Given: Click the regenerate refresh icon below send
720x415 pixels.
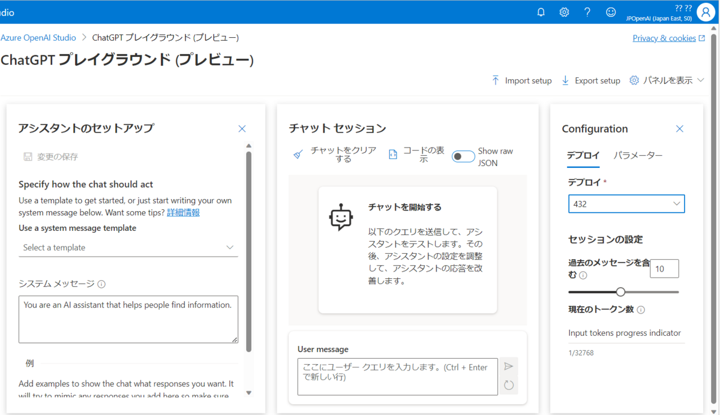Looking at the screenshot, I should (509, 385).
